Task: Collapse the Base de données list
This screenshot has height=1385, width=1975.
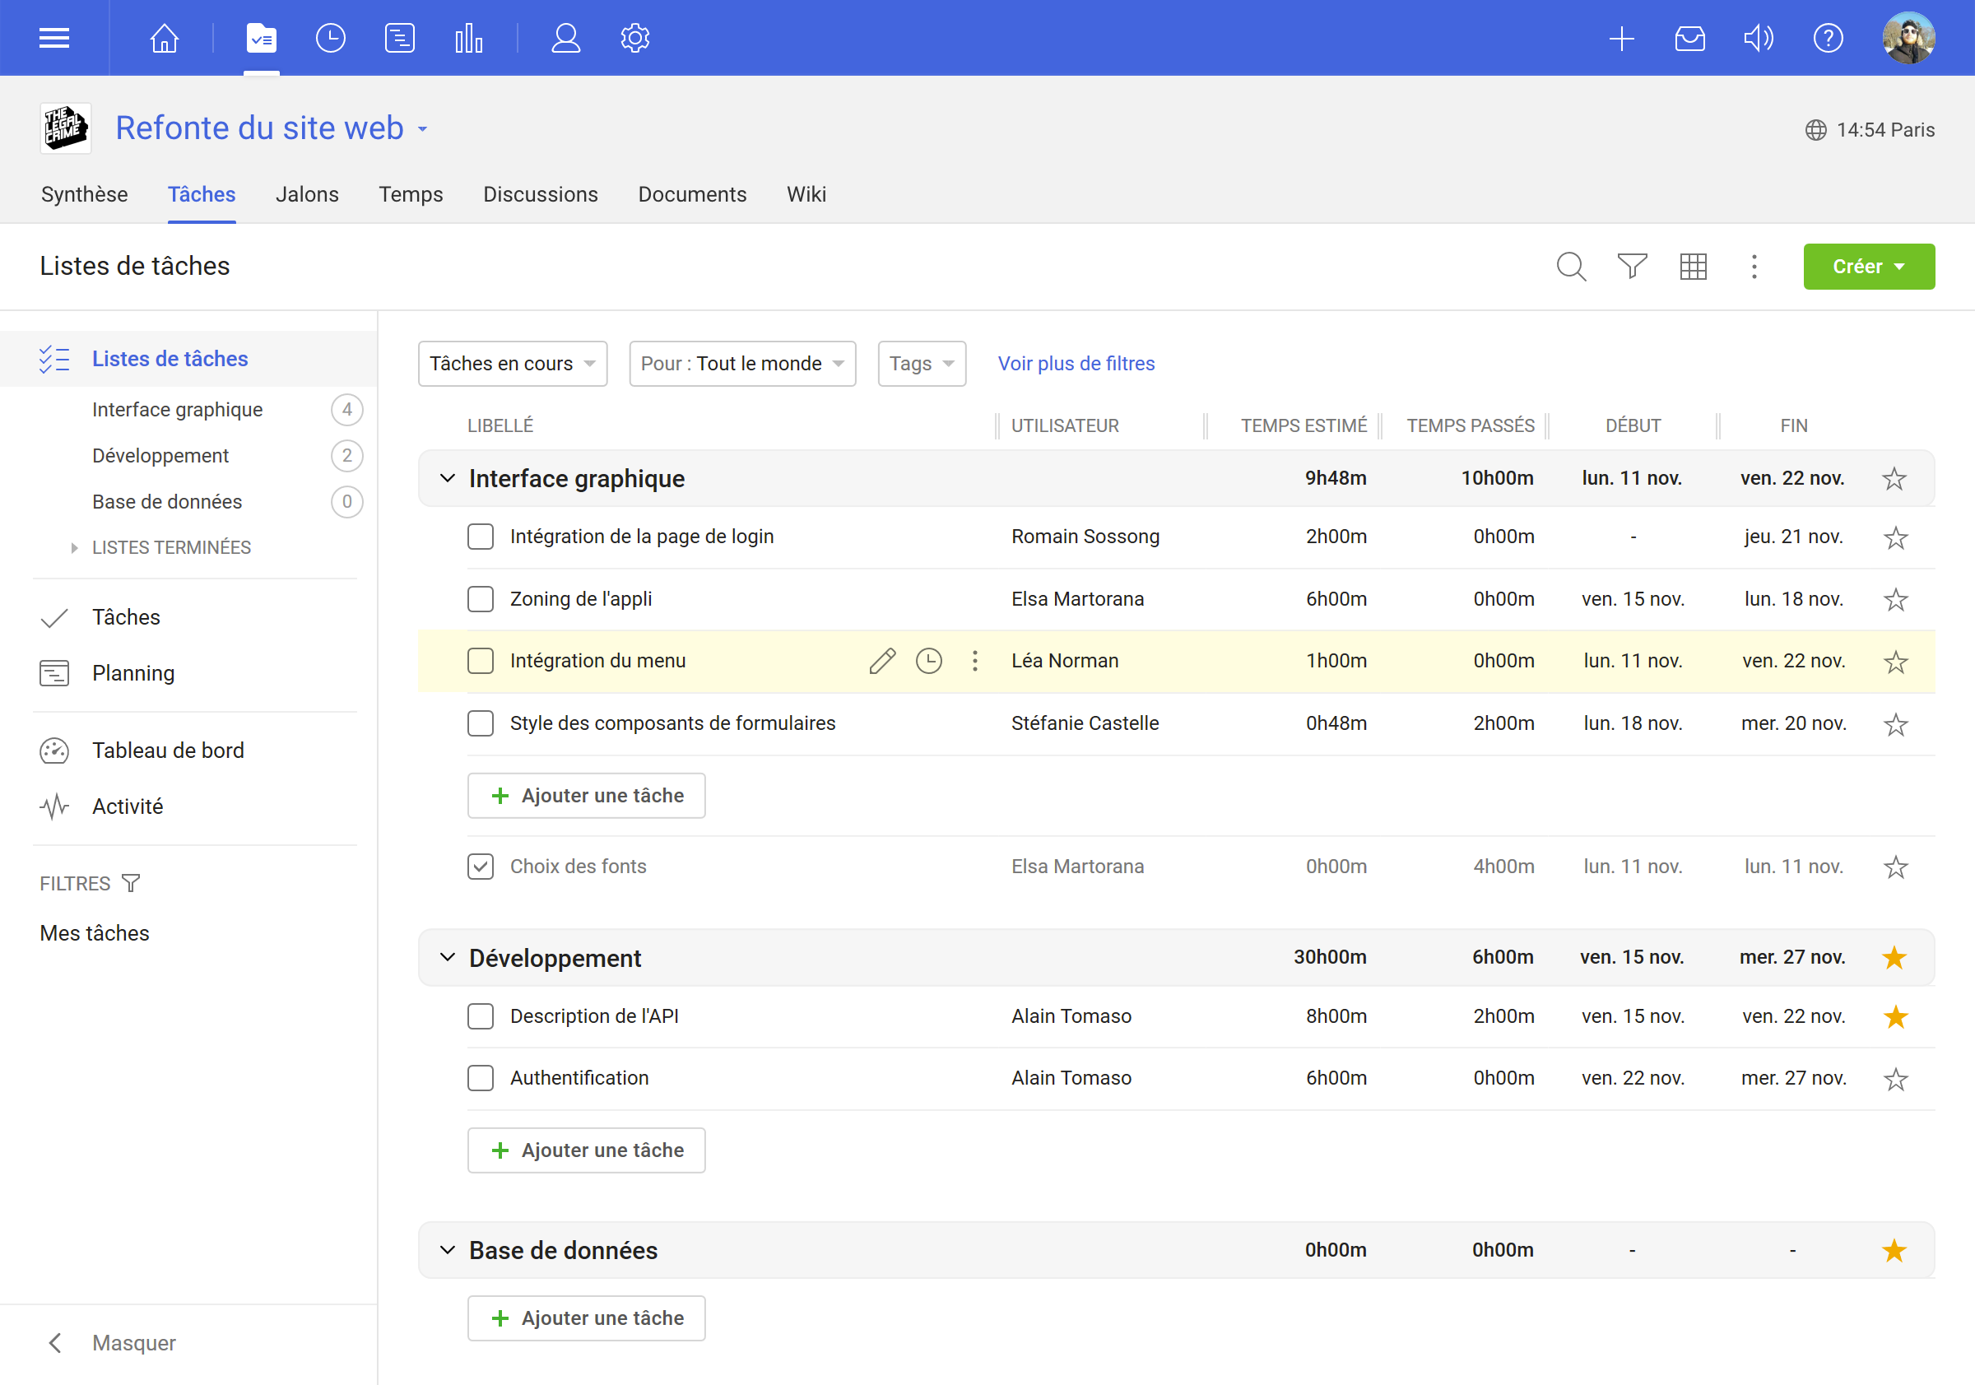Action: [448, 1250]
